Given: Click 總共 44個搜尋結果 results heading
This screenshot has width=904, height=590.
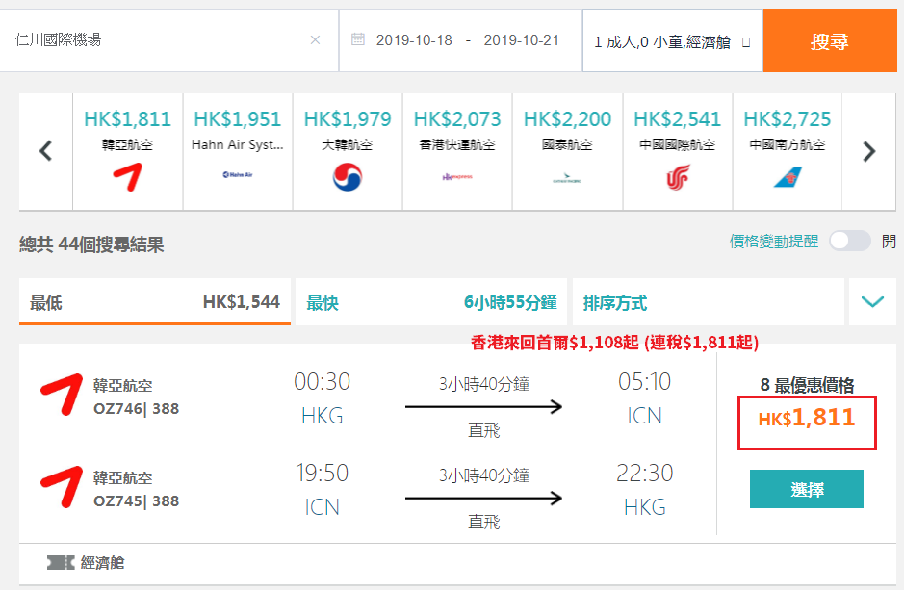Looking at the screenshot, I should pos(91,244).
